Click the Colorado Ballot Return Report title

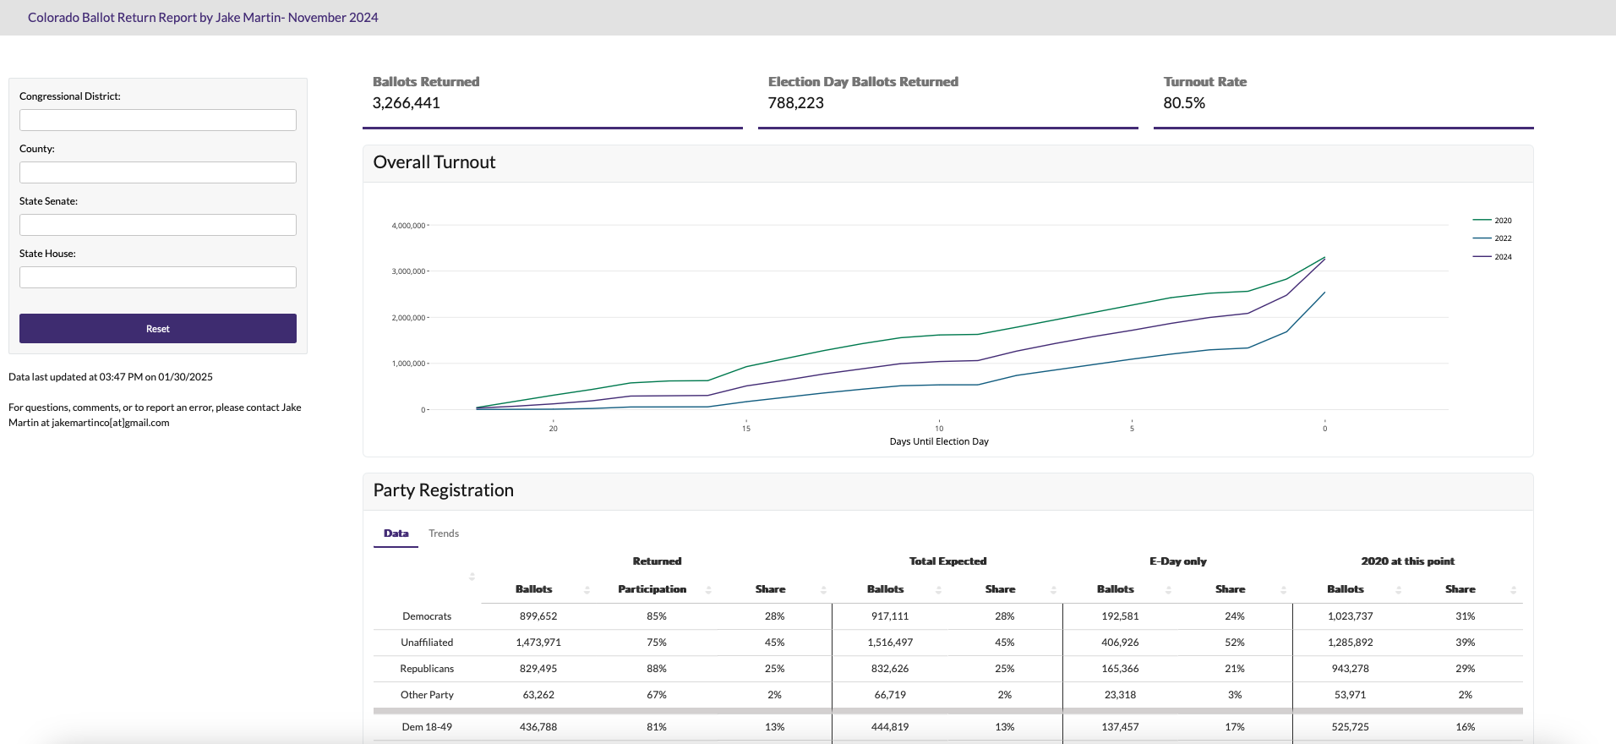click(x=203, y=18)
